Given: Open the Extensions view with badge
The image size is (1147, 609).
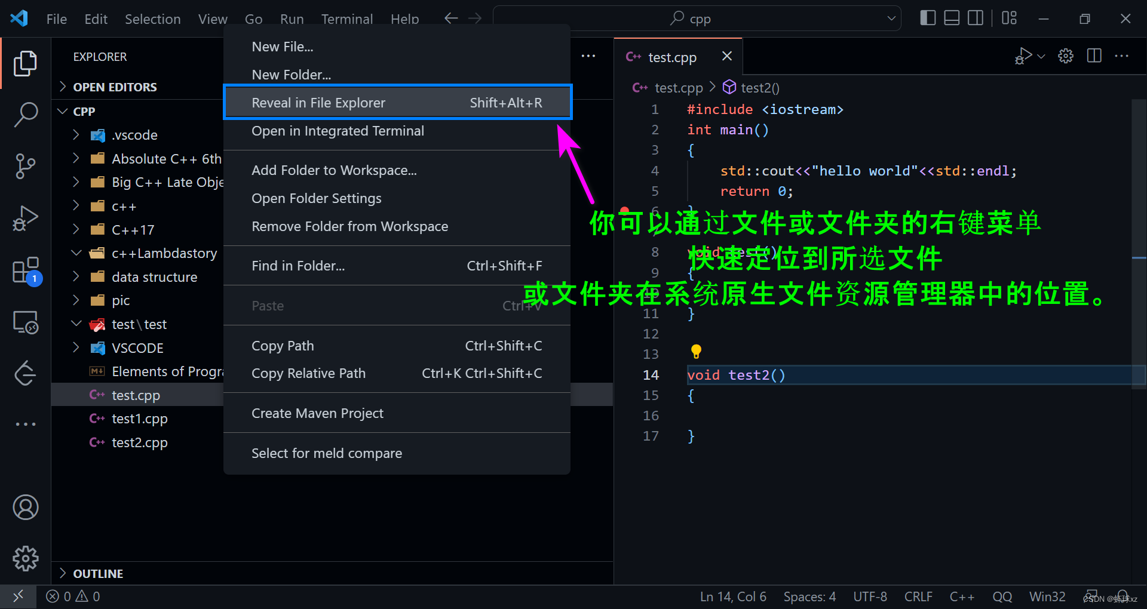Looking at the screenshot, I should (x=26, y=270).
